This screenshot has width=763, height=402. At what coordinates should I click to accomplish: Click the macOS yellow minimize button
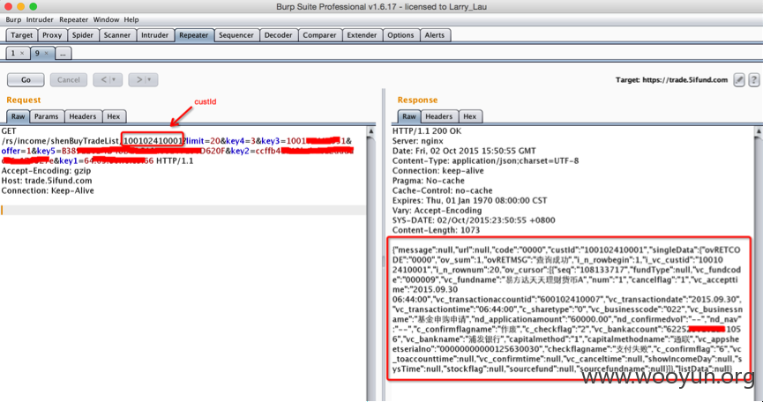[x=20, y=7]
